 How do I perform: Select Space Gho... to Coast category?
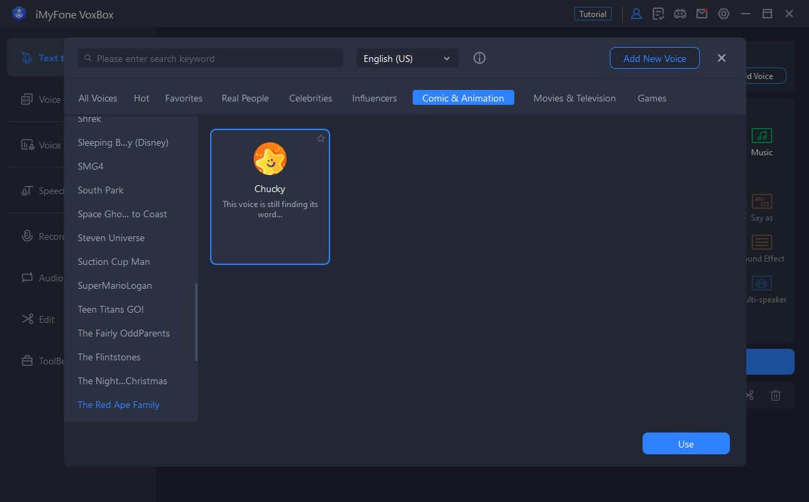[122, 214]
